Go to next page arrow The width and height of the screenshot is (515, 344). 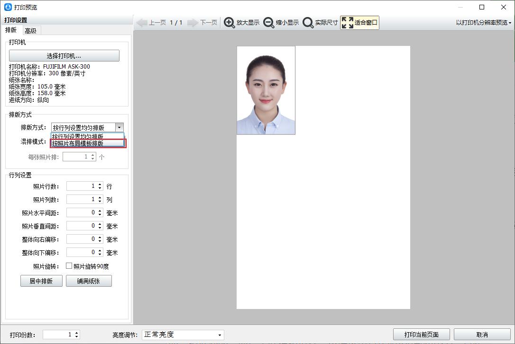(x=193, y=23)
